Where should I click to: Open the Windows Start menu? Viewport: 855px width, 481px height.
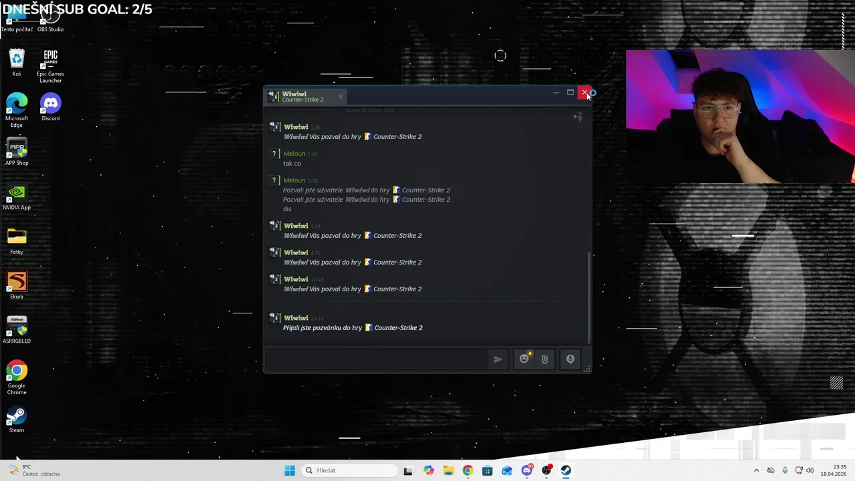click(x=289, y=470)
